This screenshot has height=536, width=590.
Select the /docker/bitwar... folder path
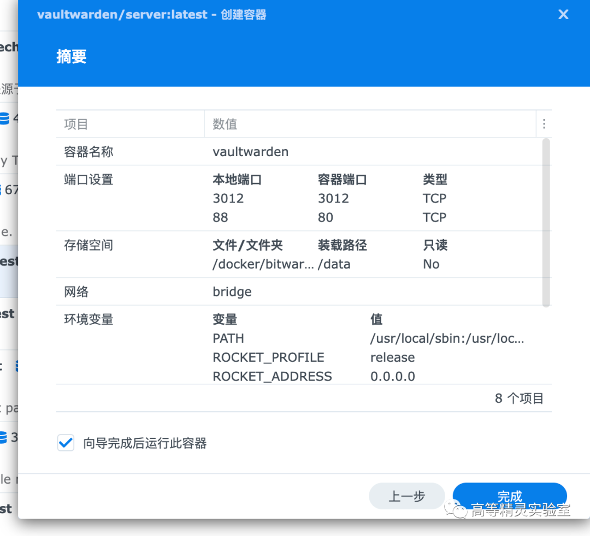[x=263, y=264]
